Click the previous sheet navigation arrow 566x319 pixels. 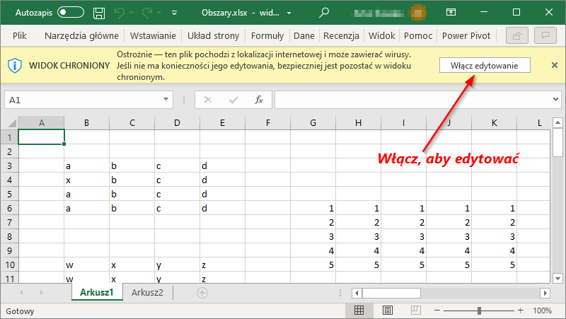(x=21, y=293)
